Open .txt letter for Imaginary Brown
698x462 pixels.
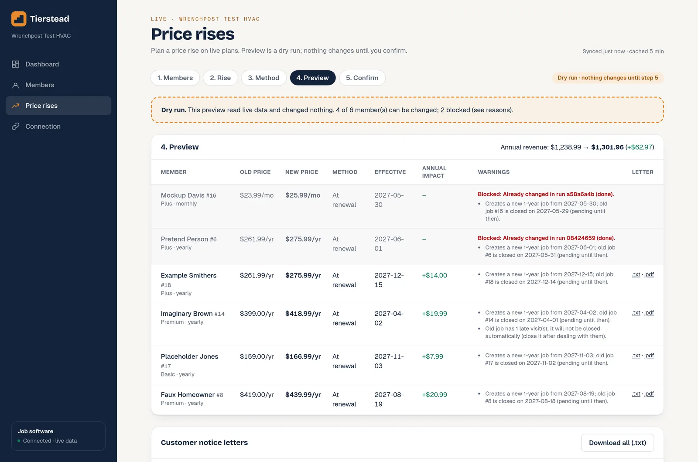(x=636, y=312)
